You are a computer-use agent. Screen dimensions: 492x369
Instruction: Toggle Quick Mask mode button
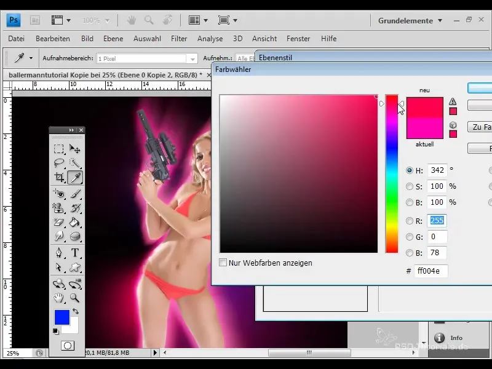(x=68, y=346)
